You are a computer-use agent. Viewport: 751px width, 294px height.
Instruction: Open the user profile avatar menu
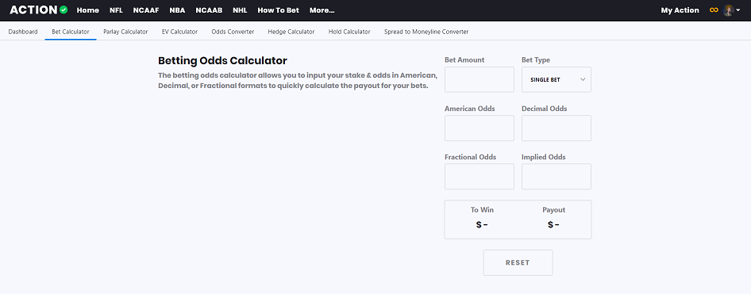coord(732,10)
